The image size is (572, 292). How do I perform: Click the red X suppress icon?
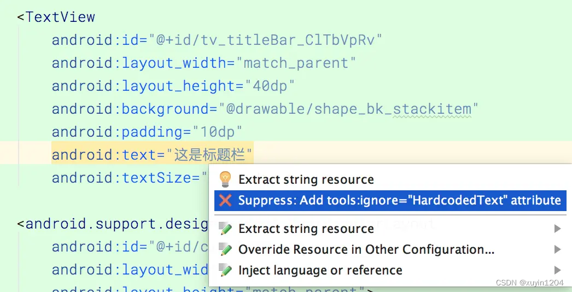[225, 200]
